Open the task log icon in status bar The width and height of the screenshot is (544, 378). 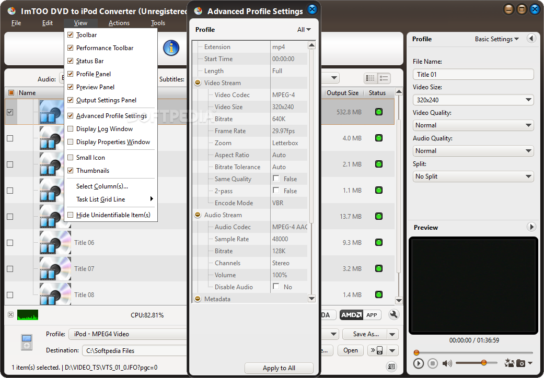pyautogui.click(x=391, y=366)
